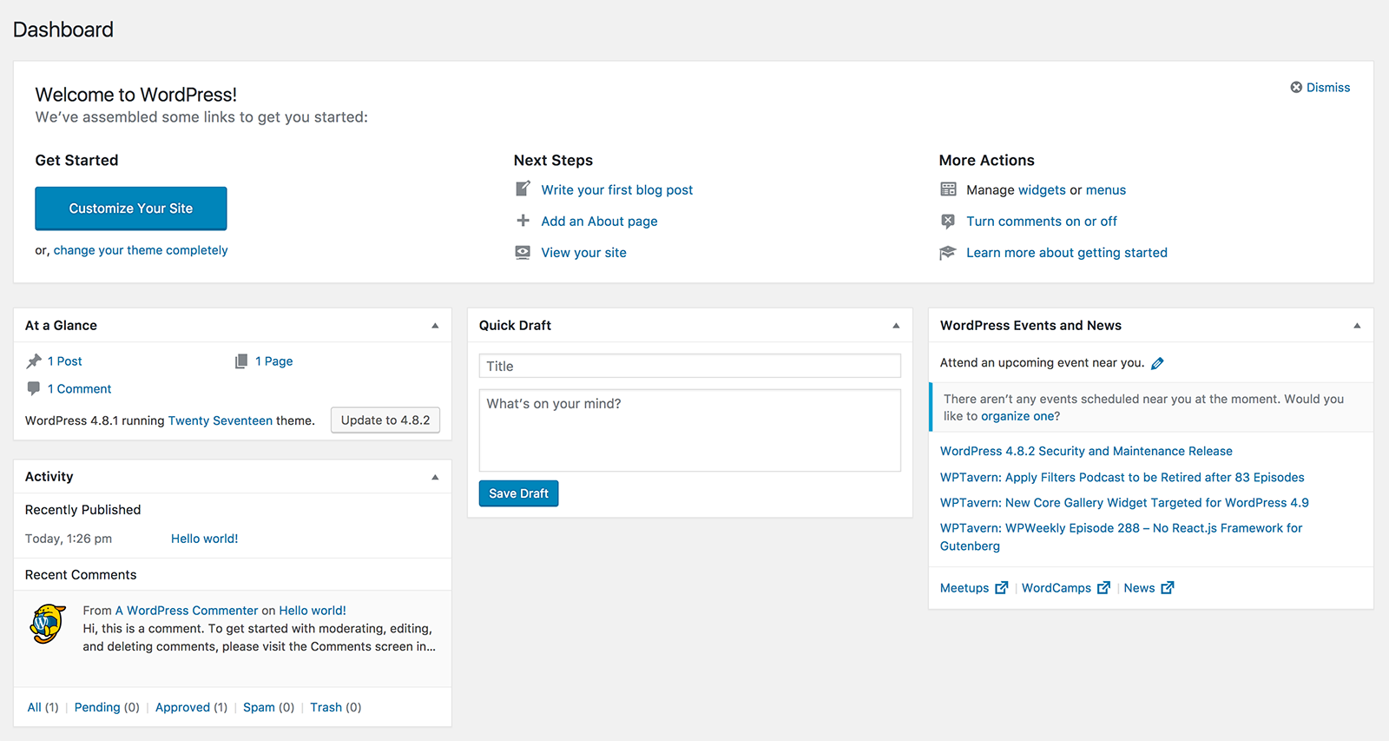Filter comments by Pending

(97, 707)
